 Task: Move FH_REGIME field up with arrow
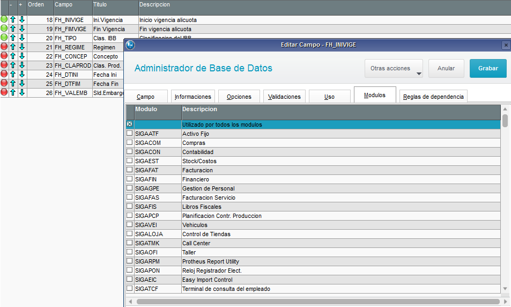13,47
